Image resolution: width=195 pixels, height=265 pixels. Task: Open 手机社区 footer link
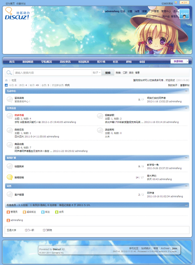[x=134, y=248]
